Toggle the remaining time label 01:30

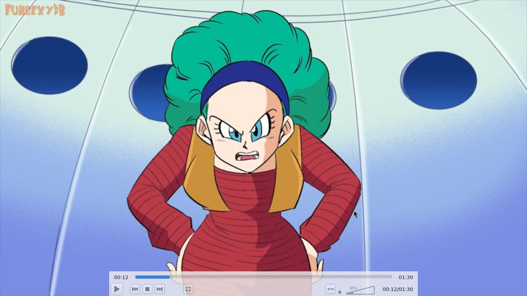pos(406,277)
